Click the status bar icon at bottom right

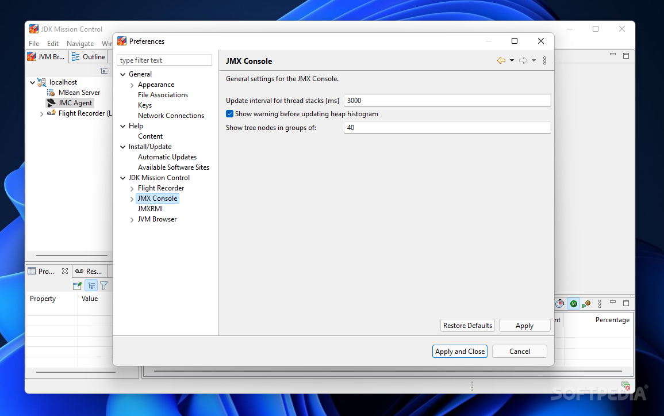626,386
